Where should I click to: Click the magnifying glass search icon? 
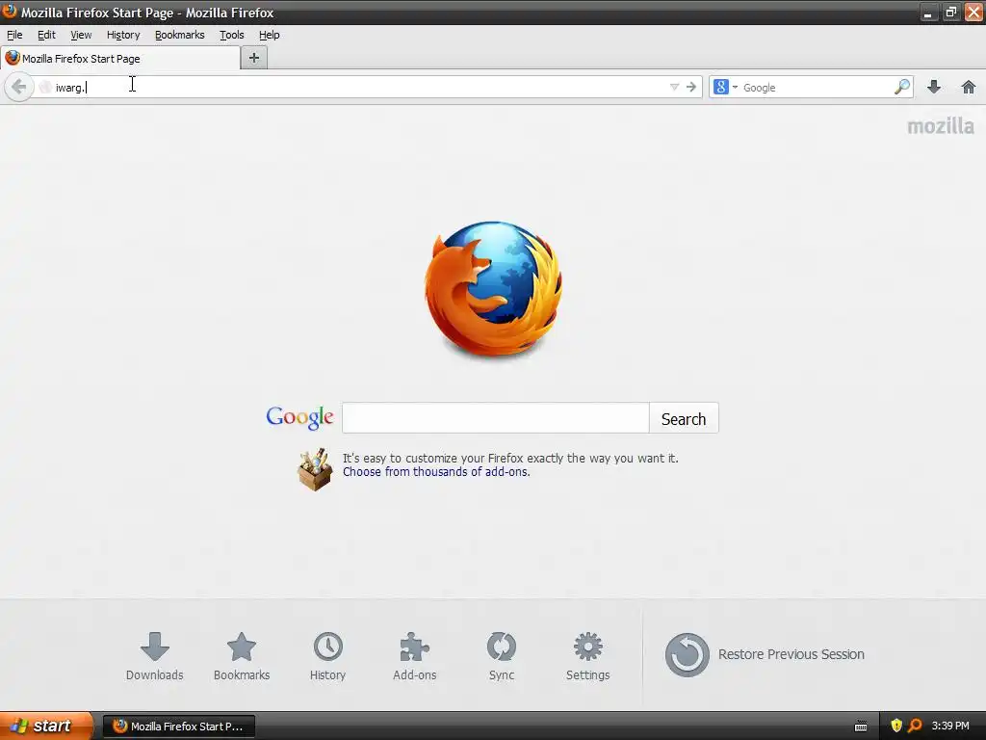click(x=901, y=87)
